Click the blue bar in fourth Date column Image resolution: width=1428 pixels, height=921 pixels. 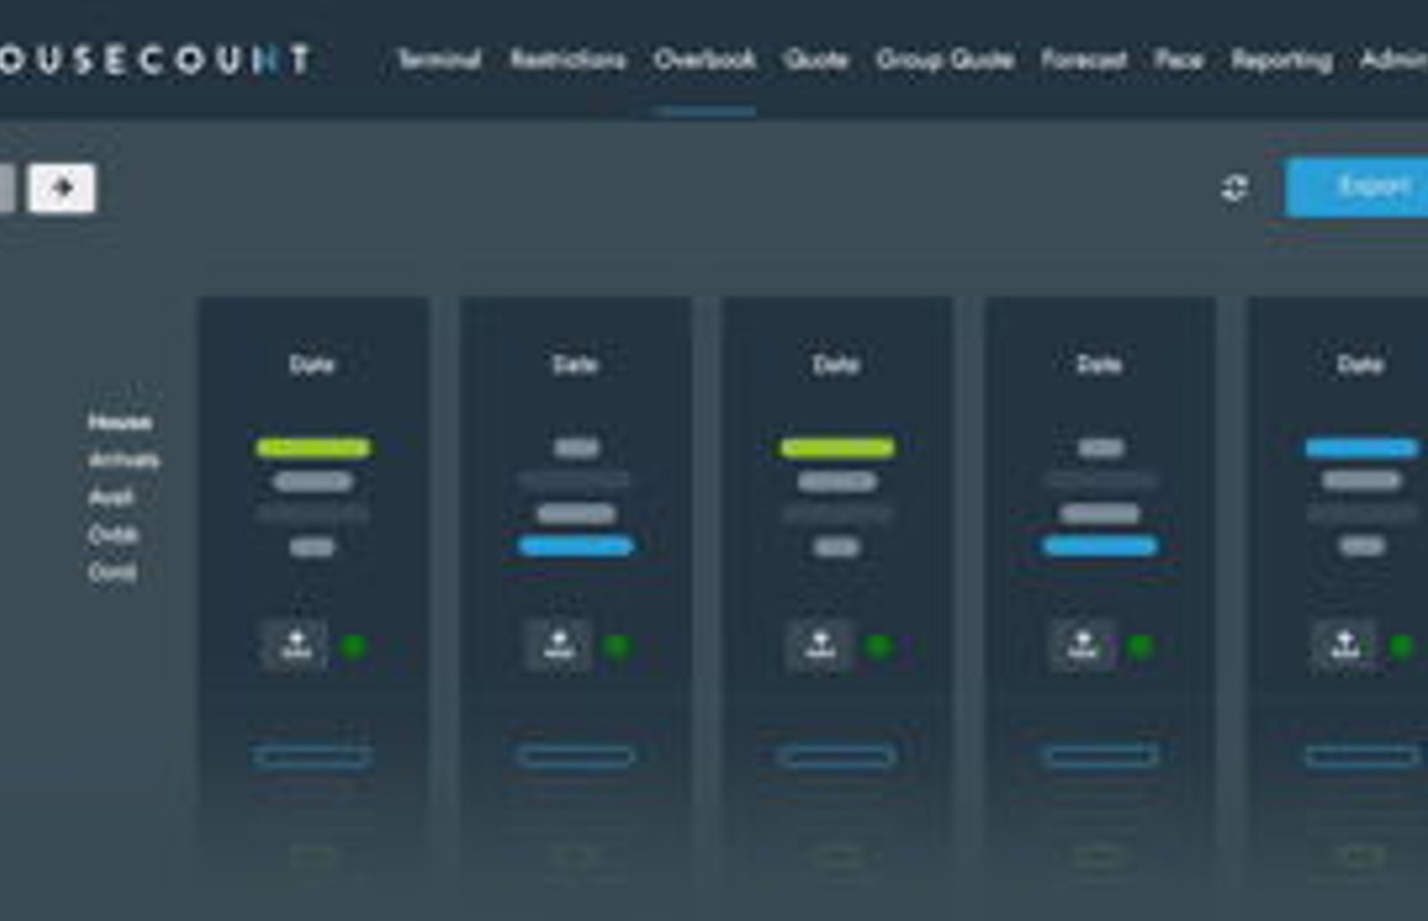(x=1100, y=545)
